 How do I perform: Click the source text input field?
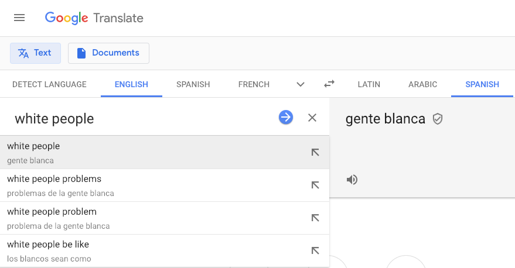pyautogui.click(x=141, y=119)
